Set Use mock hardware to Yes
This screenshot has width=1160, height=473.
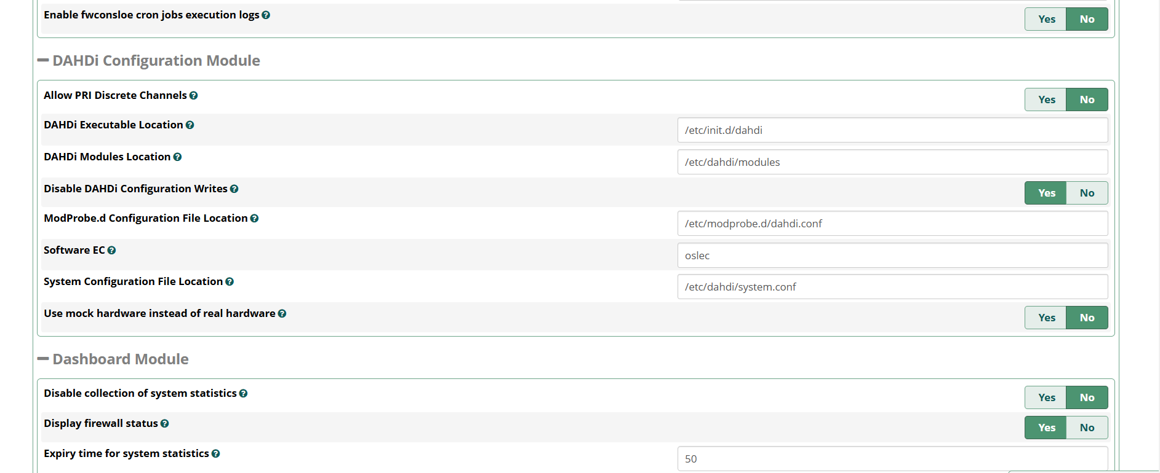click(x=1046, y=318)
